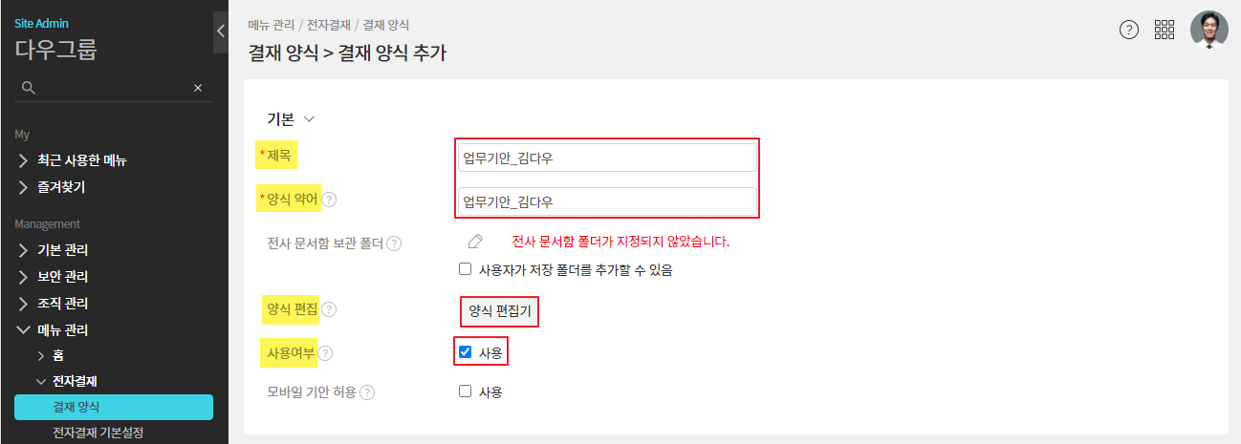Clear sidebar search with the X icon
The width and height of the screenshot is (1241, 444).
coord(198,88)
